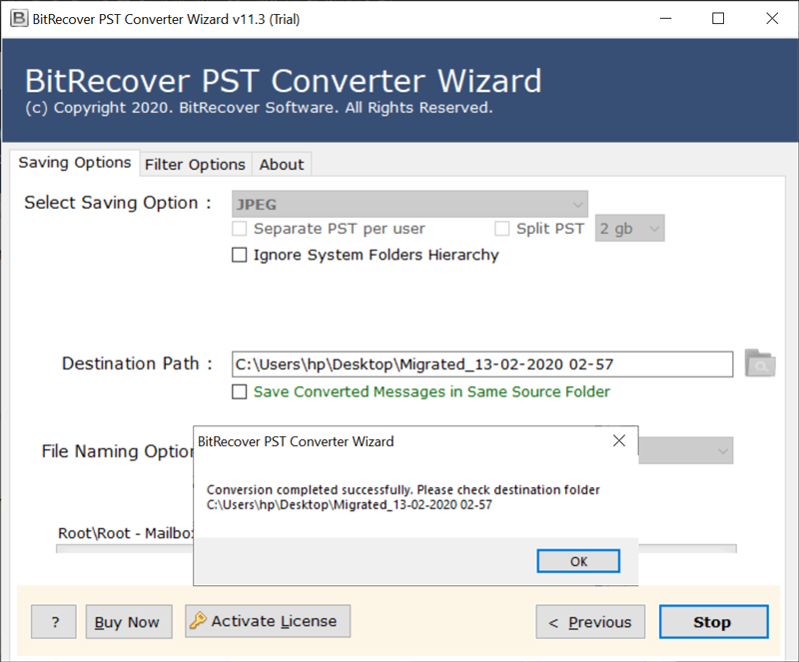Click the conversion completed successfully message

403,489
